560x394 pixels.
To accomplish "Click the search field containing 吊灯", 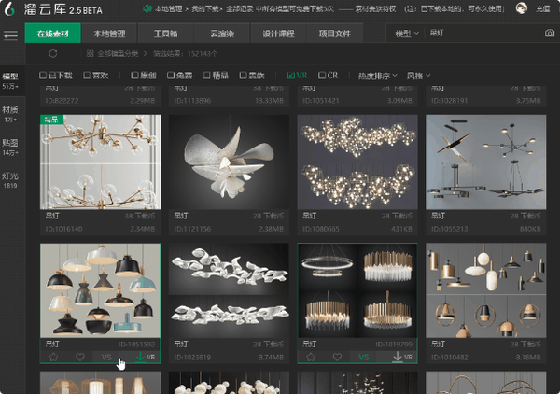I will [483, 34].
